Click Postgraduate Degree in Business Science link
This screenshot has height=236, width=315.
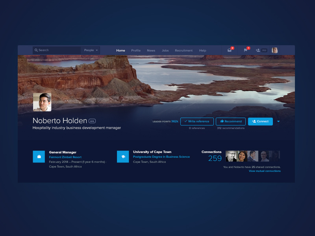tap(161, 157)
